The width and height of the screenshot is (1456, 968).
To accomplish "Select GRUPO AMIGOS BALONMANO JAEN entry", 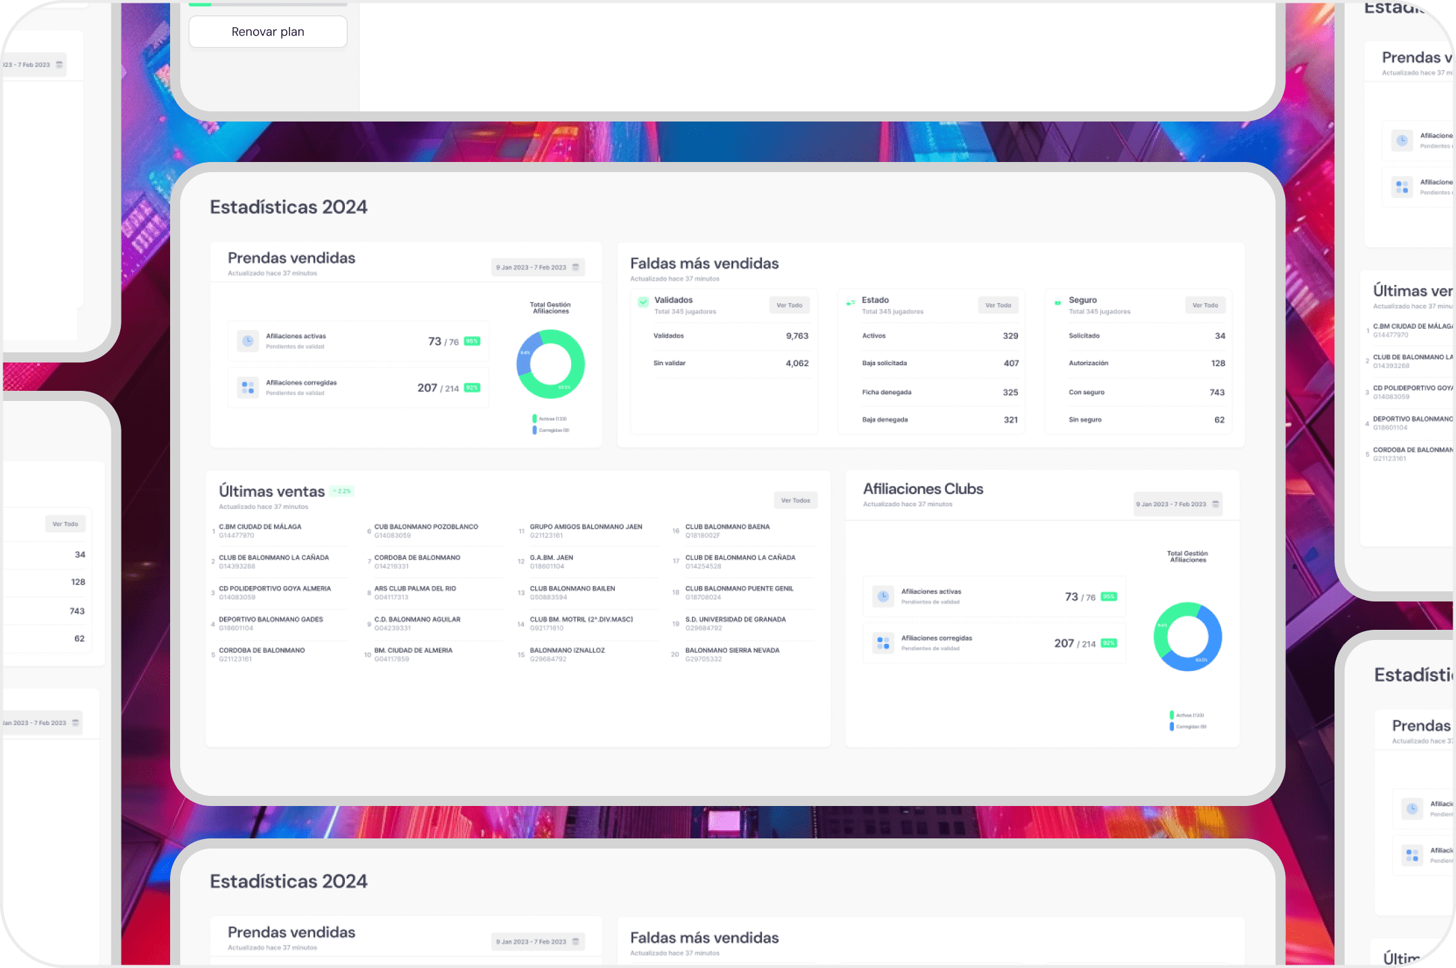I will 585,527.
